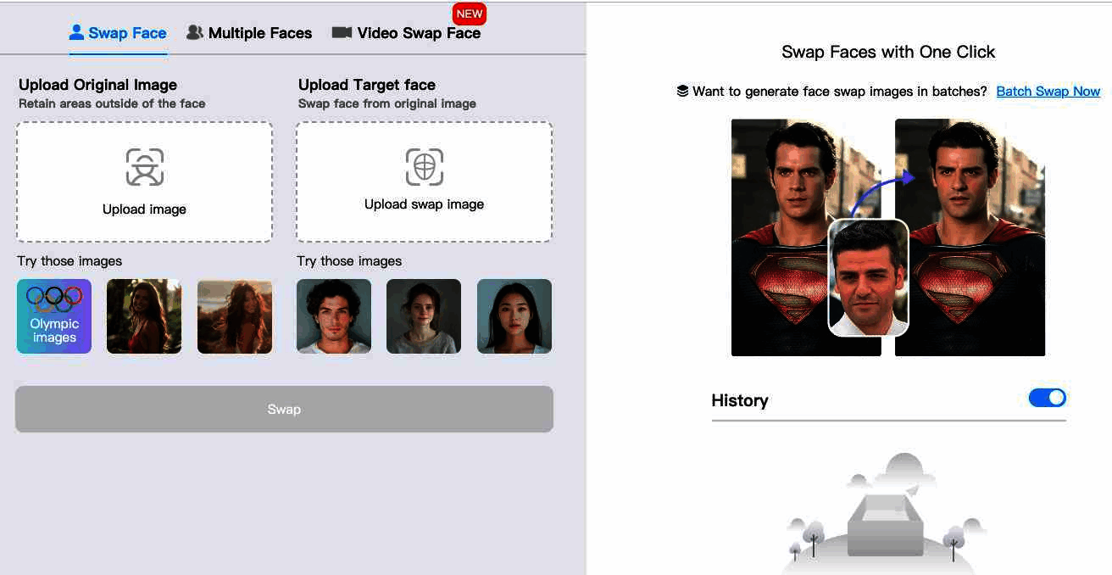Open the Multiple Faces tab
The image size is (1112, 575).
(x=249, y=33)
